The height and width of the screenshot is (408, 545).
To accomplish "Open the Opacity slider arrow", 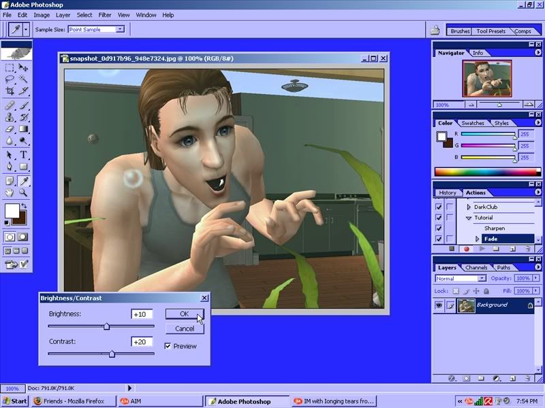I will (535, 278).
